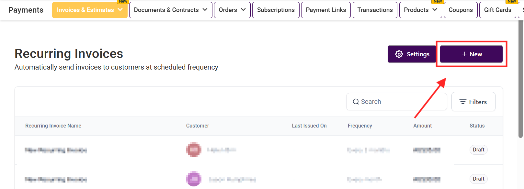Expand the Products dropdown chevron
The height and width of the screenshot is (189, 524).
point(435,10)
